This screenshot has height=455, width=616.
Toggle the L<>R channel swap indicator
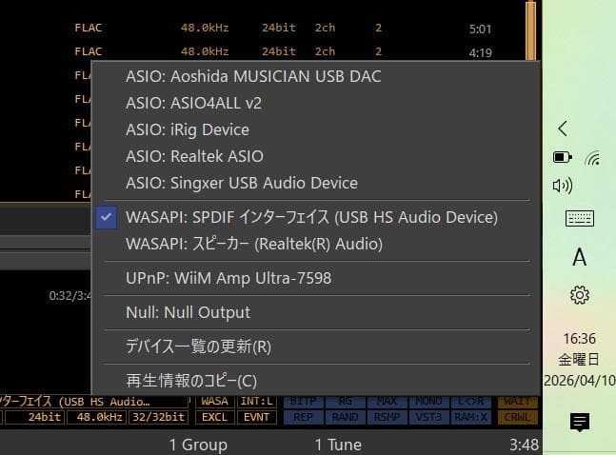[x=471, y=401]
